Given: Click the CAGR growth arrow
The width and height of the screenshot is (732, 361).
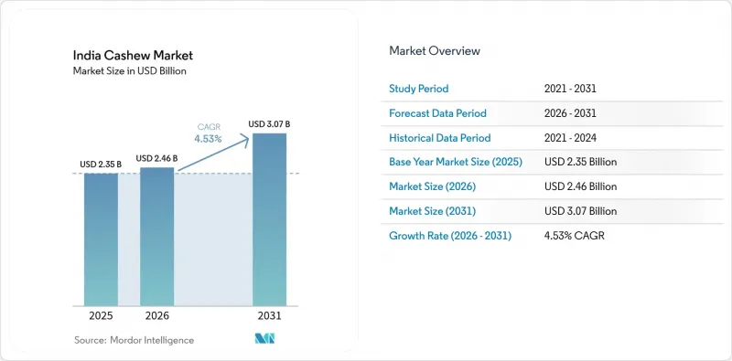Looking at the screenshot, I should 214,153.
